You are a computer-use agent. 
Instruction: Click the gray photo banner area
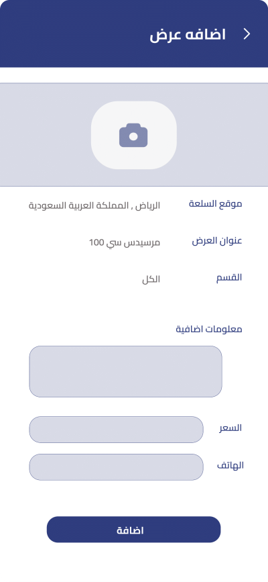[x=134, y=135]
